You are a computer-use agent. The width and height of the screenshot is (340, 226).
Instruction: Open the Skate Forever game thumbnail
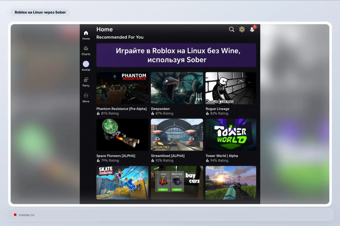pos(122,182)
